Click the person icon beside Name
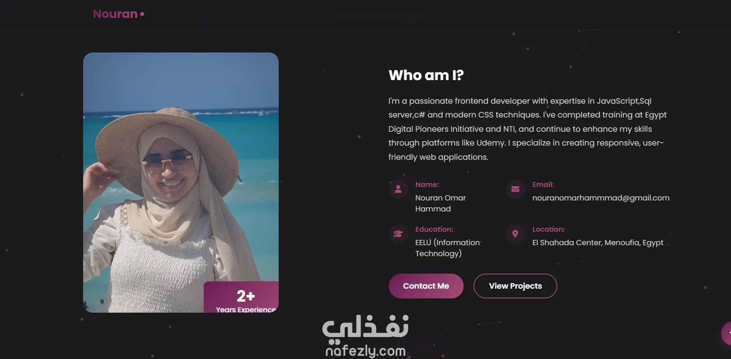This screenshot has height=359, width=731. tap(398, 189)
